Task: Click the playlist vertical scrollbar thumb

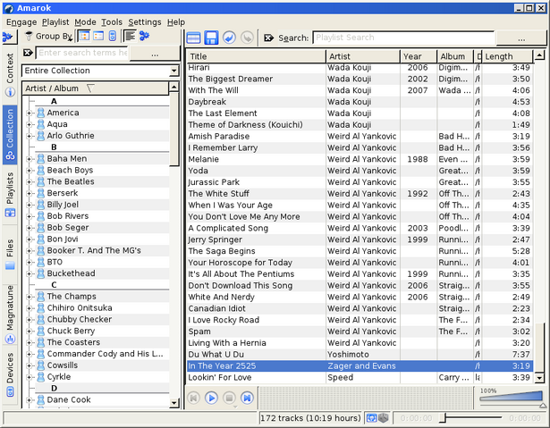Action: pos(538,348)
